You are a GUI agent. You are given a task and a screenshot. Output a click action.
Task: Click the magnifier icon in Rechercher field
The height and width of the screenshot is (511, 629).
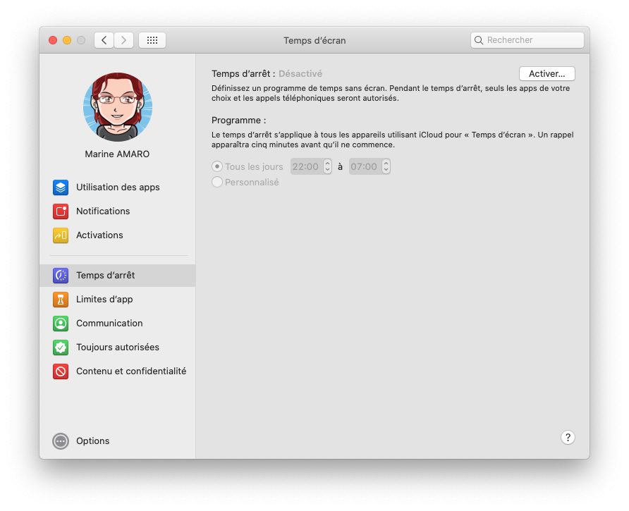(479, 40)
